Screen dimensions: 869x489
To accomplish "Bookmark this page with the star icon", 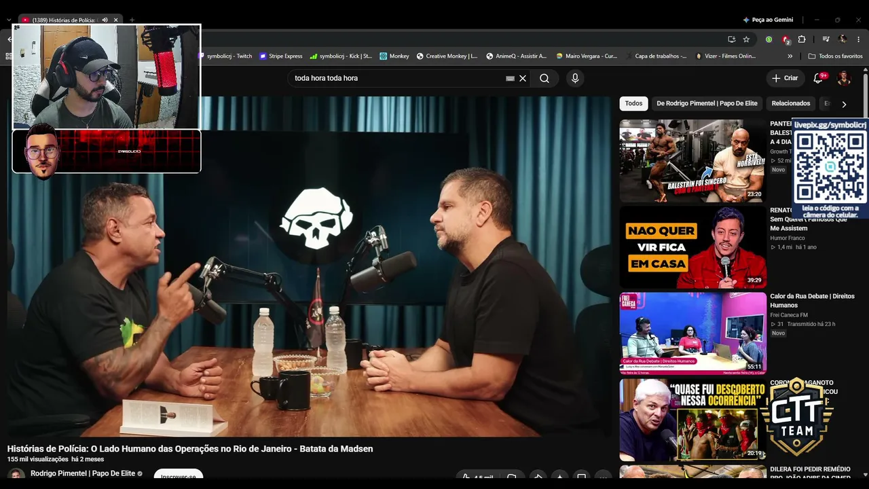I will tap(746, 39).
